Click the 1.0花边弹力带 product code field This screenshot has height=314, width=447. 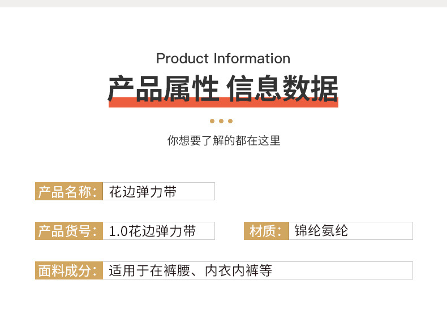[152, 231]
